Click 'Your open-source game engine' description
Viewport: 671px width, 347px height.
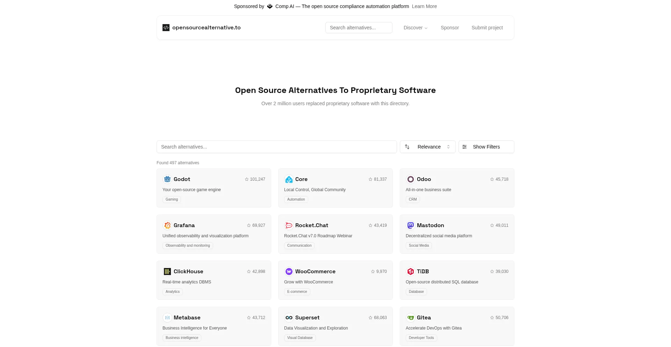[192, 190]
